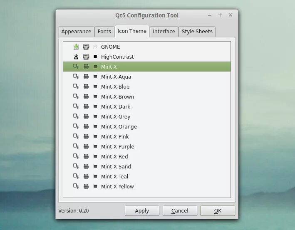Select the Mint-X theme entry
This screenshot has height=230, width=295.
(147, 67)
